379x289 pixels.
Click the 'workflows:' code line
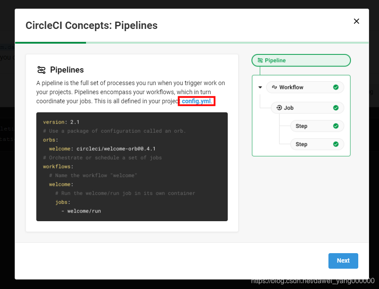coord(58,166)
